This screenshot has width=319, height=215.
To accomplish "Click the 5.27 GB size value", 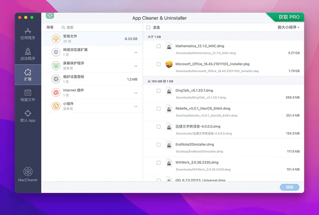I will tap(294, 53).
